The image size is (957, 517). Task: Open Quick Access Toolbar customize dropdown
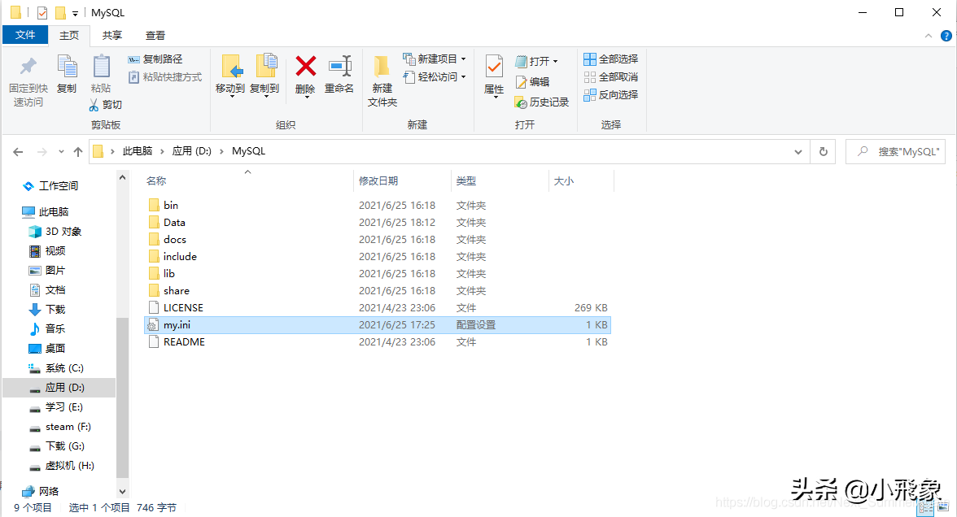pyautogui.click(x=75, y=13)
